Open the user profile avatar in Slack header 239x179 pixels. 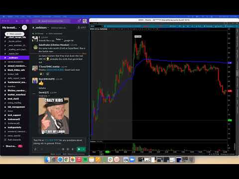85,21
